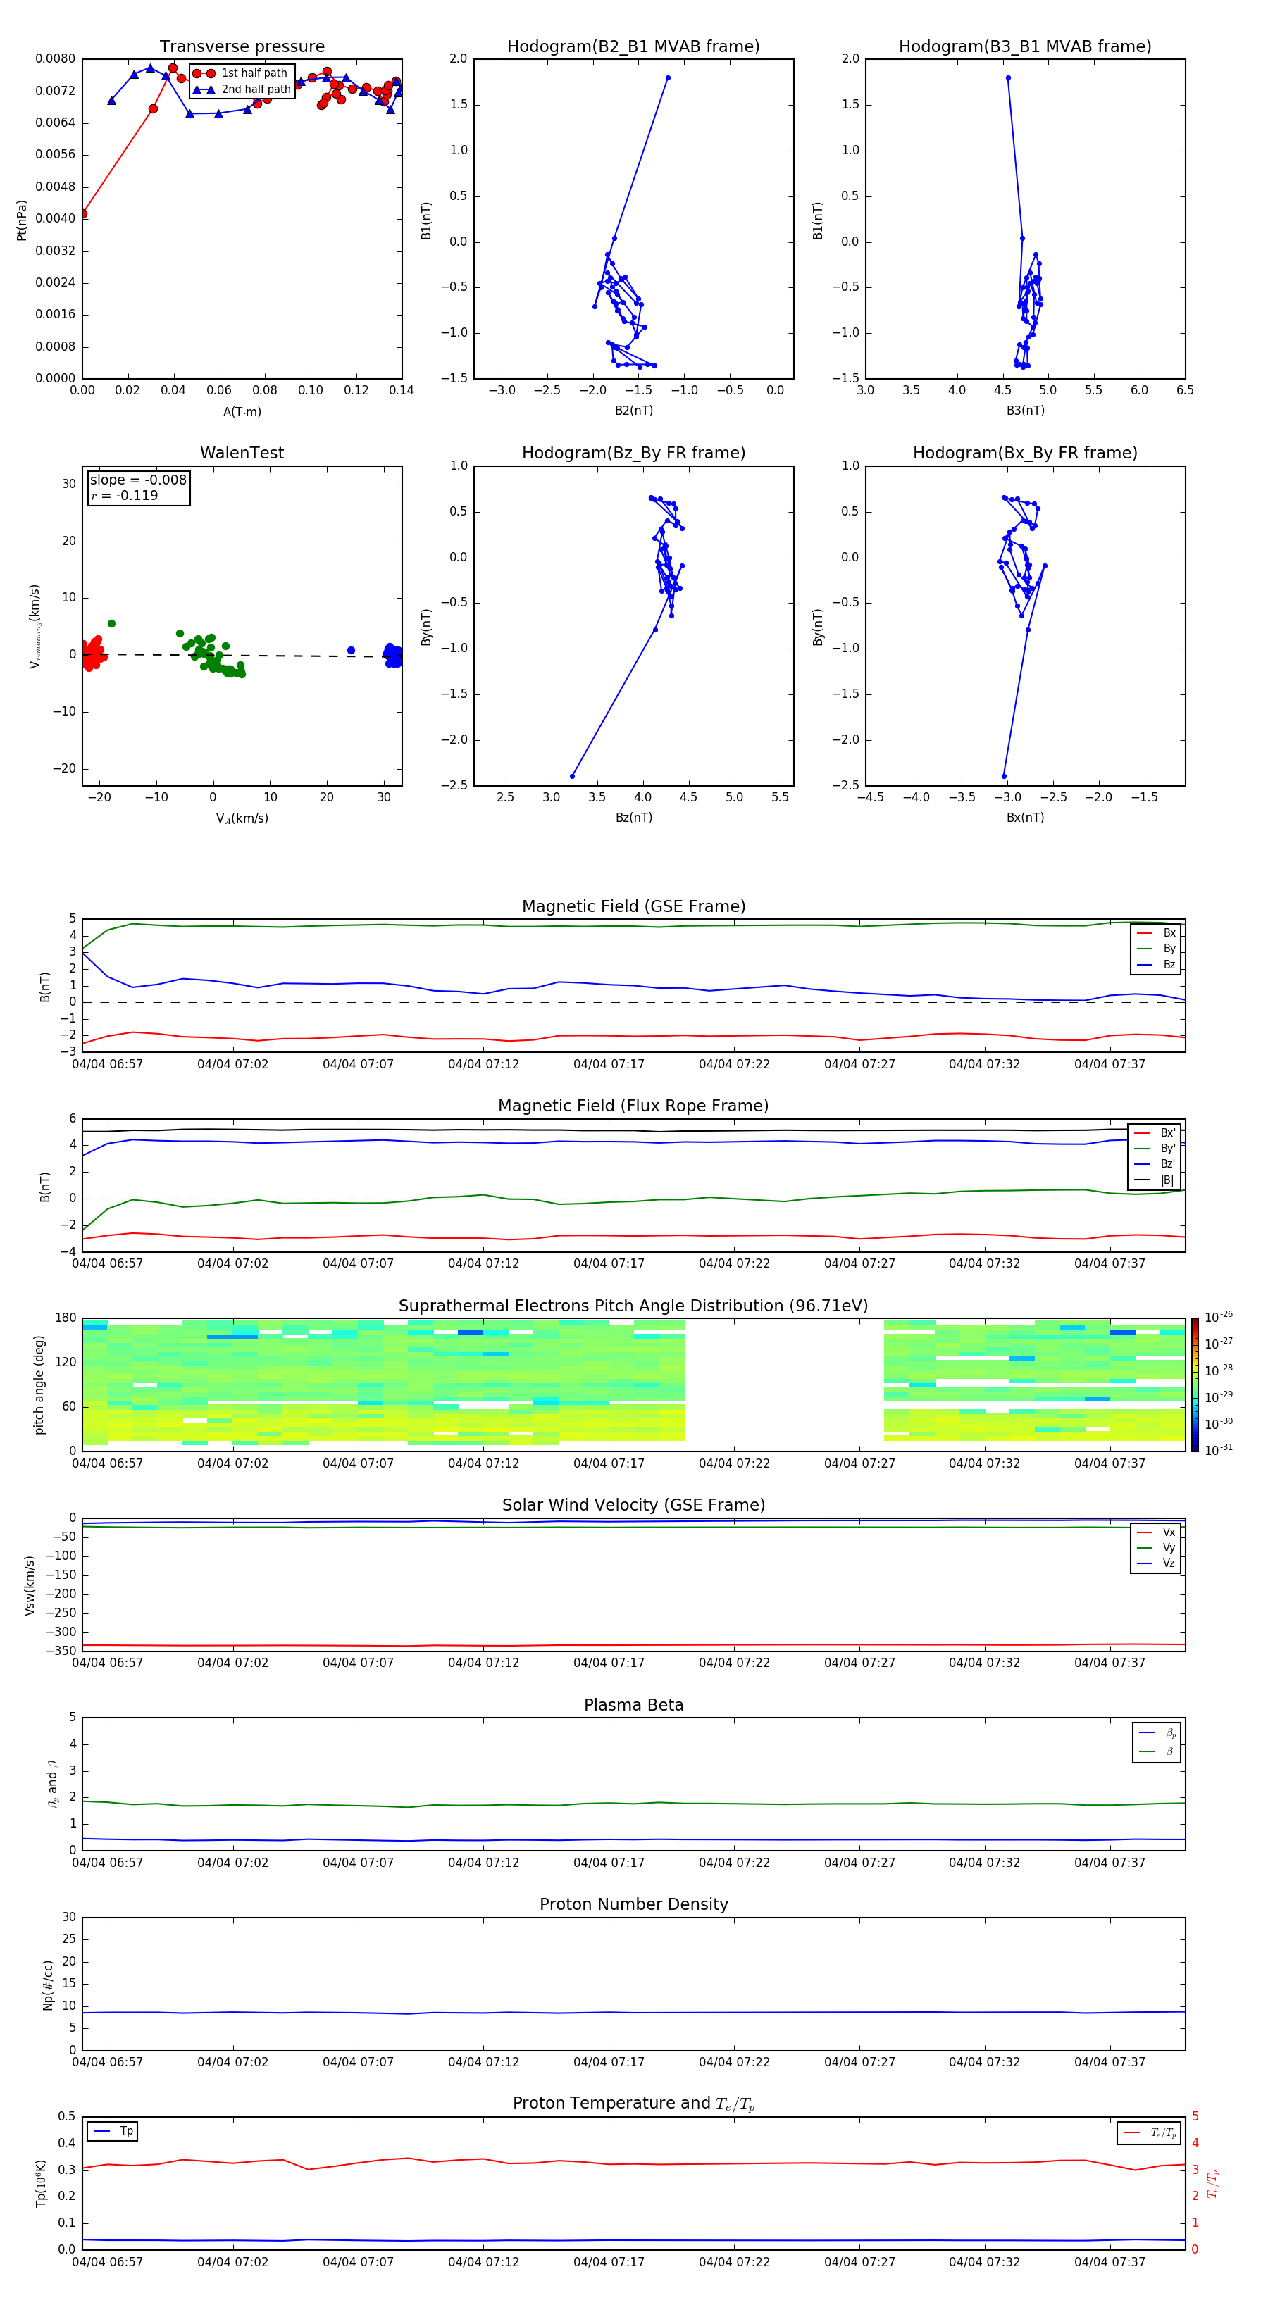Click outlier point at top of B2_B1 hodogram
1268x2324 pixels.
pos(668,77)
